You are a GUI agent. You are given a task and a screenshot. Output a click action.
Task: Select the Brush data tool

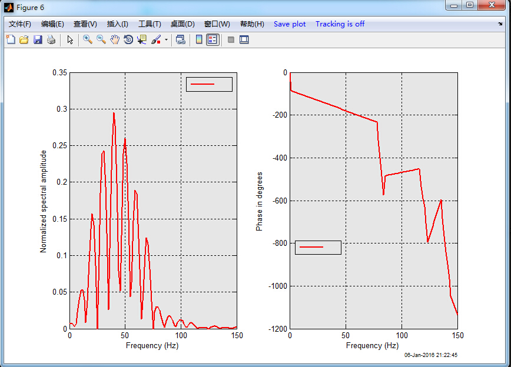(x=156, y=40)
